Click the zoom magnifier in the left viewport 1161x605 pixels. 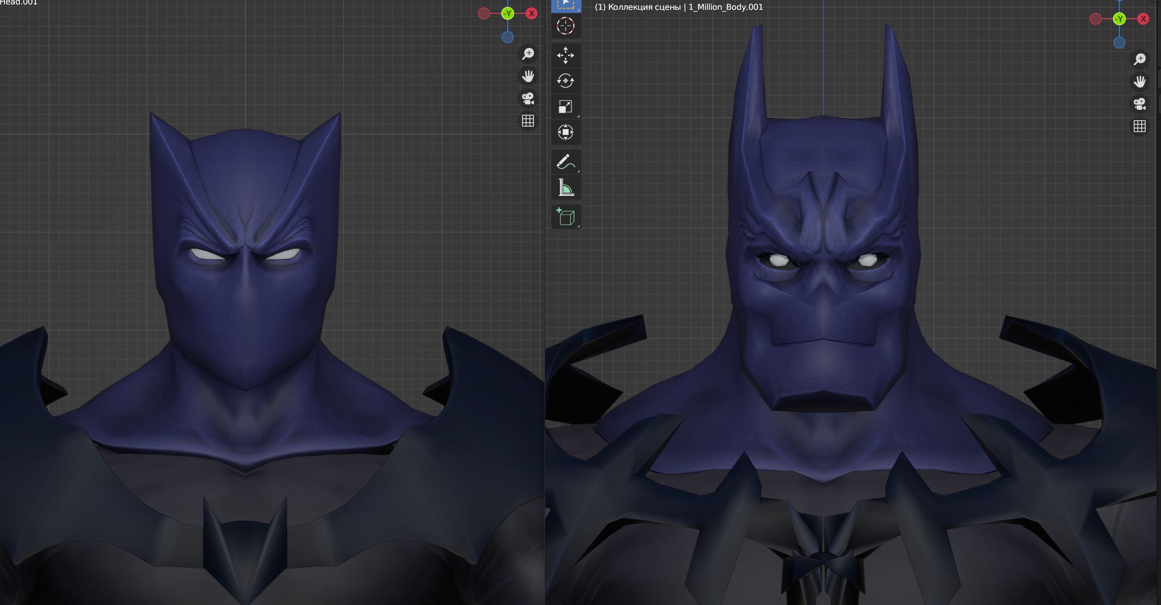coord(528,54)
